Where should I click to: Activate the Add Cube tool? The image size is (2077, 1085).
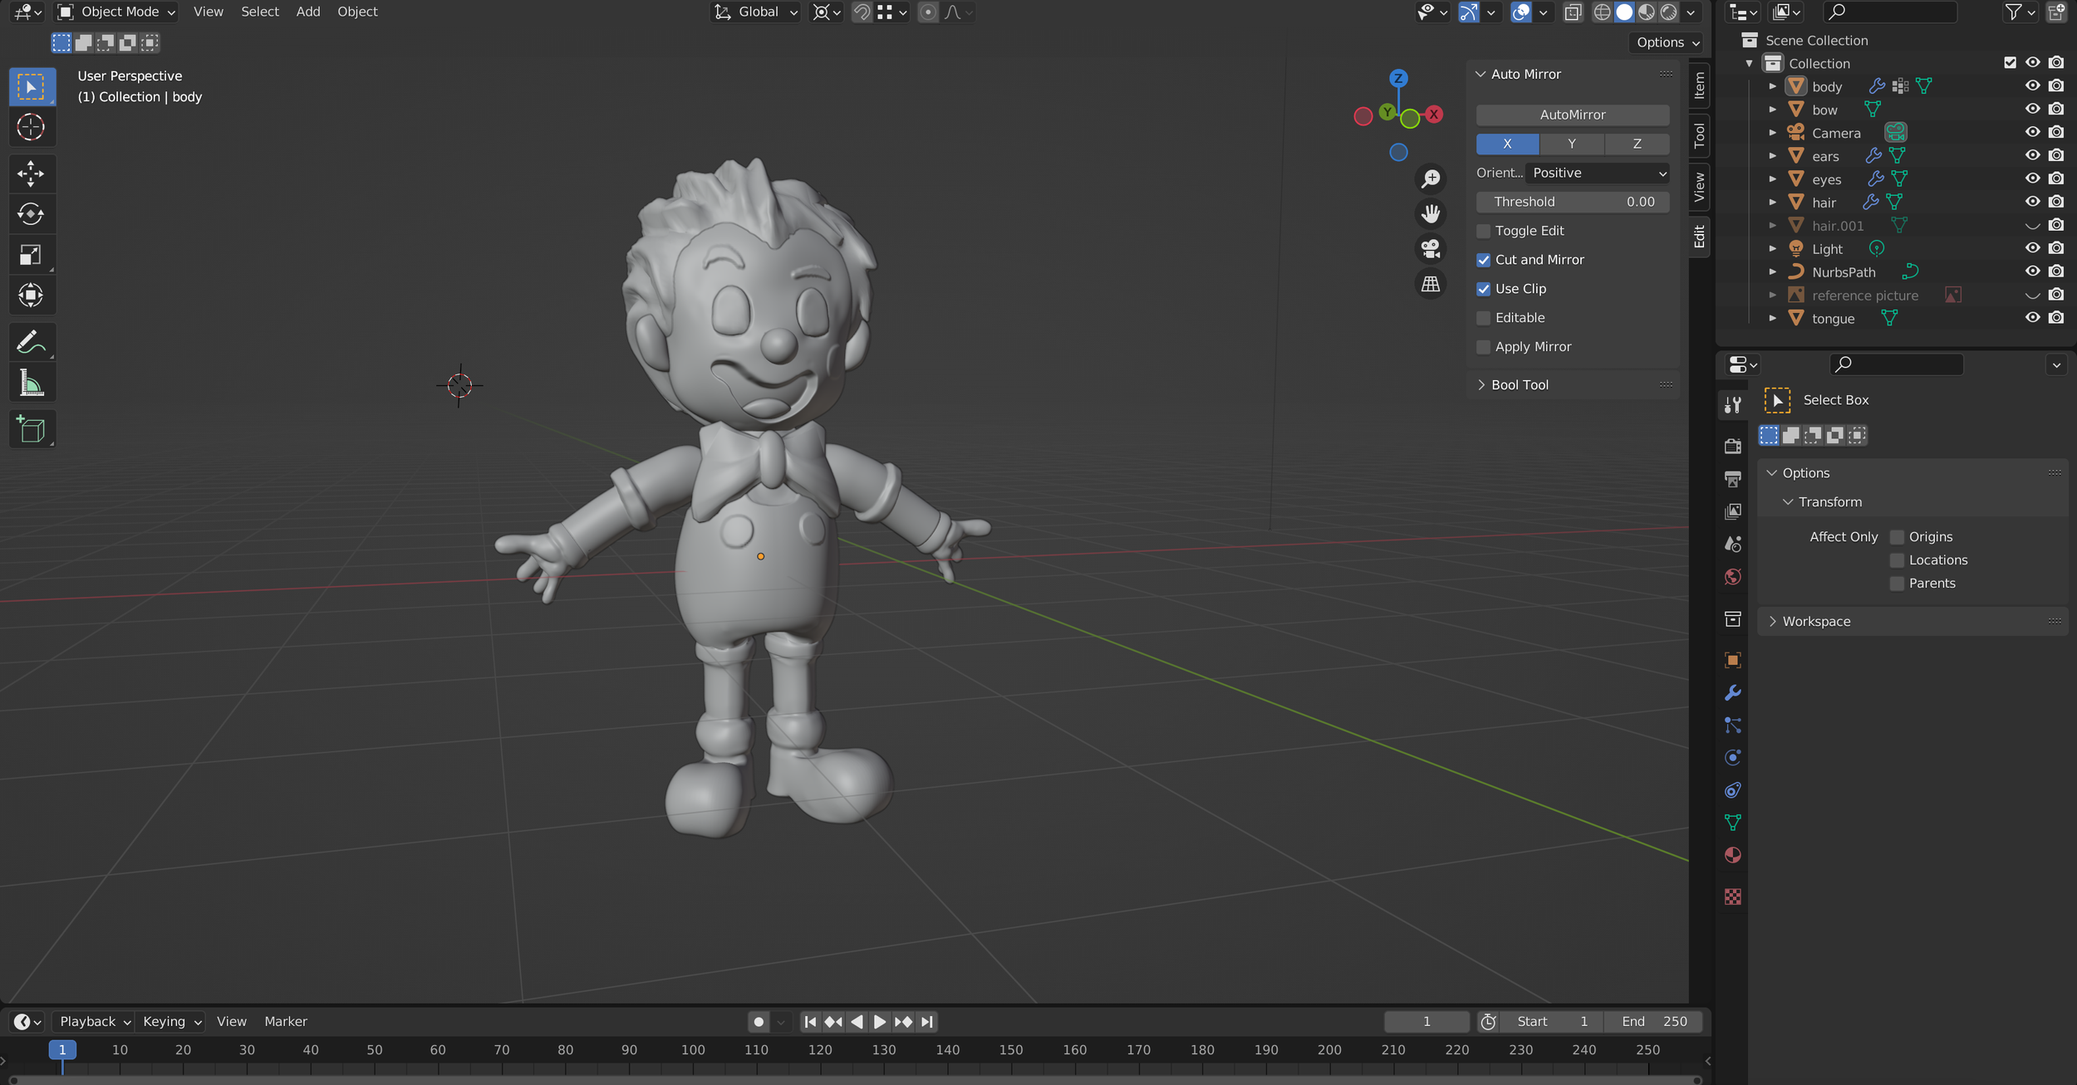pos(31,429)
